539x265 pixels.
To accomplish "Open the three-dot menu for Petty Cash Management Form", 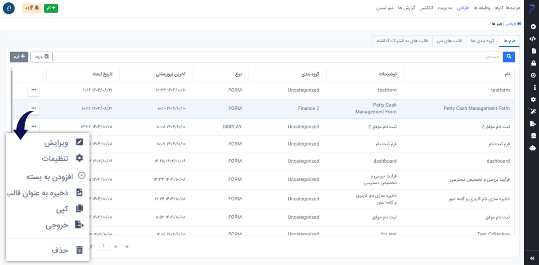I will tap(34, 109).
